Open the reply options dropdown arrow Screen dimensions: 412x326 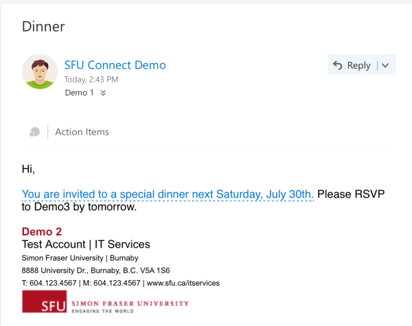[x=385, y=65]
